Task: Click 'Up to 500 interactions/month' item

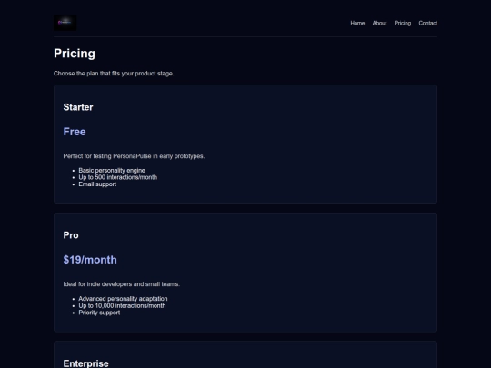Action: 117,177
